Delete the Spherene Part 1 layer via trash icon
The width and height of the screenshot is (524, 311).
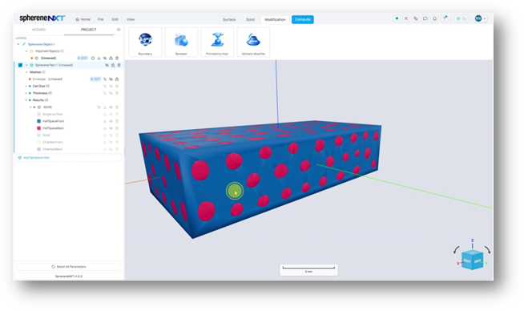click(119, 65)
